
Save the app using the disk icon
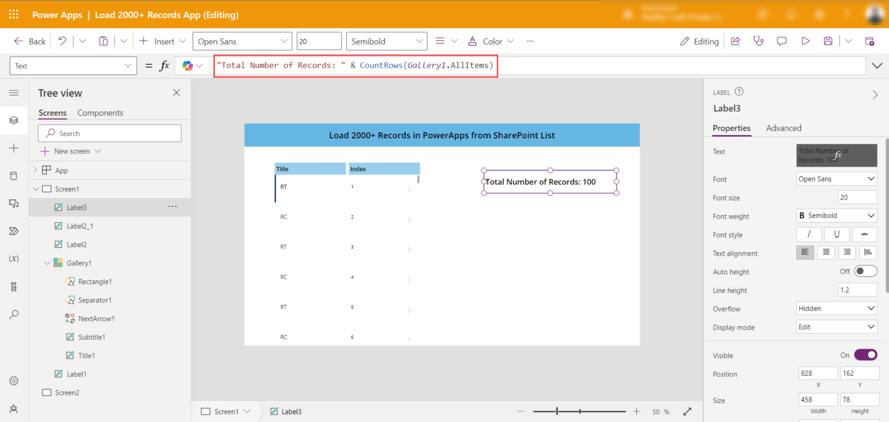tap(828, 41)
